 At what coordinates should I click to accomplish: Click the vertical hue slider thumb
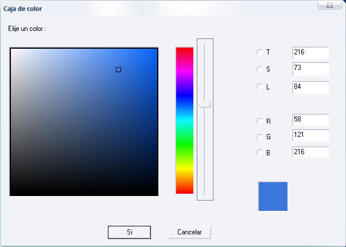point(204,105)
